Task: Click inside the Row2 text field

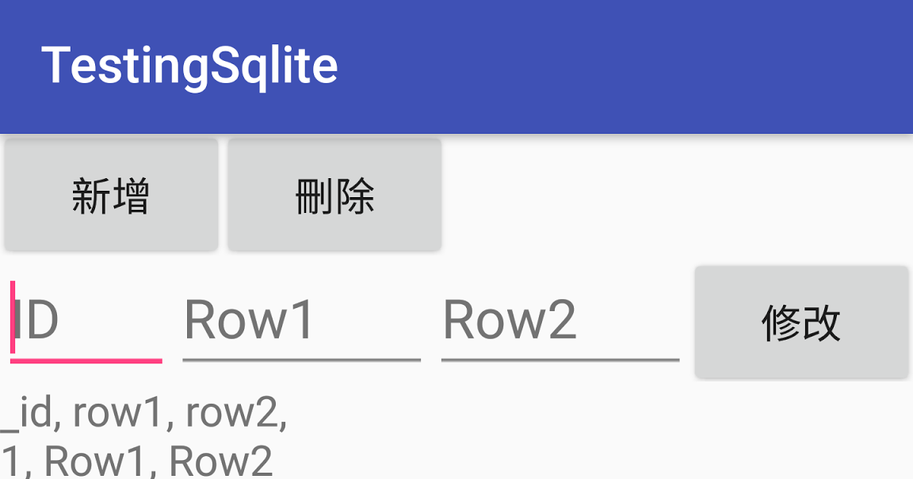Action: point(559,321)
